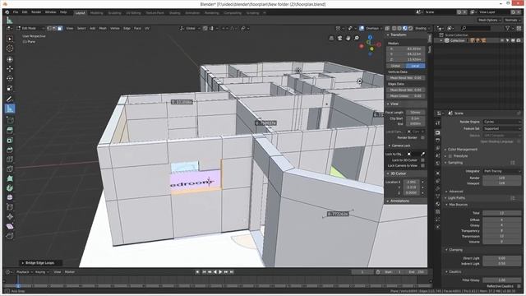Viewport: 526px width, 296px height.
Task: Select Global in Transform panel
Action: pyautogui.click(x=396, y=66)
